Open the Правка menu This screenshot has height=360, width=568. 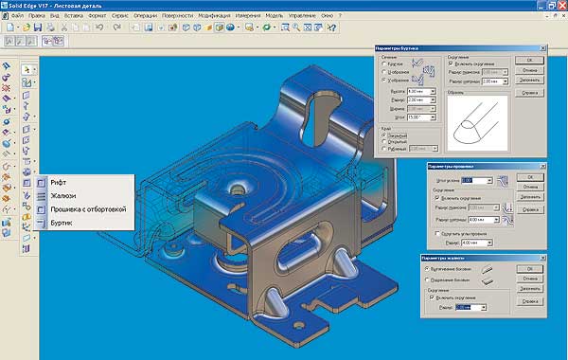click(x=37, y=15)
